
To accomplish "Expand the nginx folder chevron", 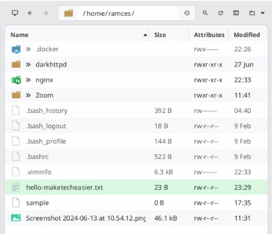I will (28, 80).
